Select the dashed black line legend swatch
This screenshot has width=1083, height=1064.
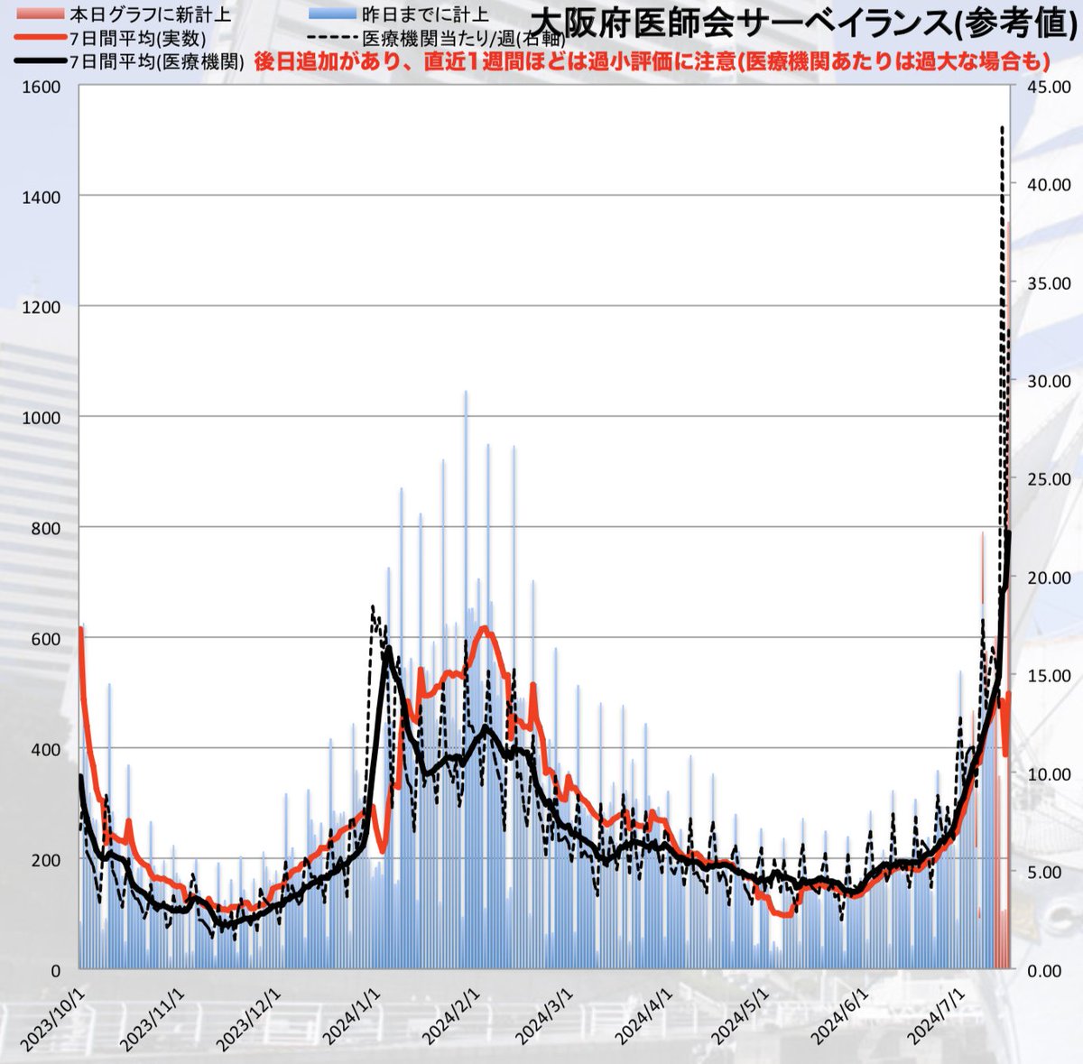(x=332, y=39)
